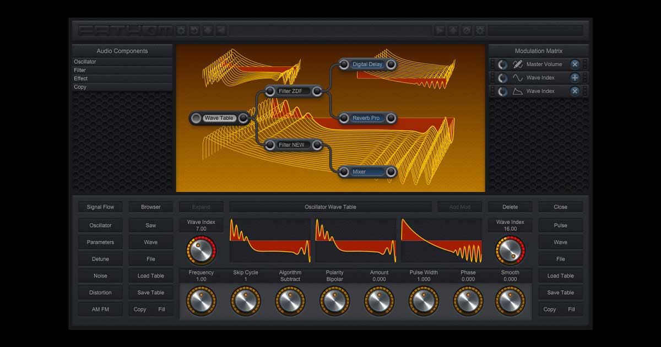Click the Master Volume modulation amount knob
The width and height of the screenshot is (661, 347).
tap(502, 64)
